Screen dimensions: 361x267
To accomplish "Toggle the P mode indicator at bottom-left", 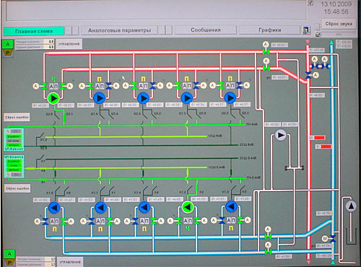I will tap(9, 263).
